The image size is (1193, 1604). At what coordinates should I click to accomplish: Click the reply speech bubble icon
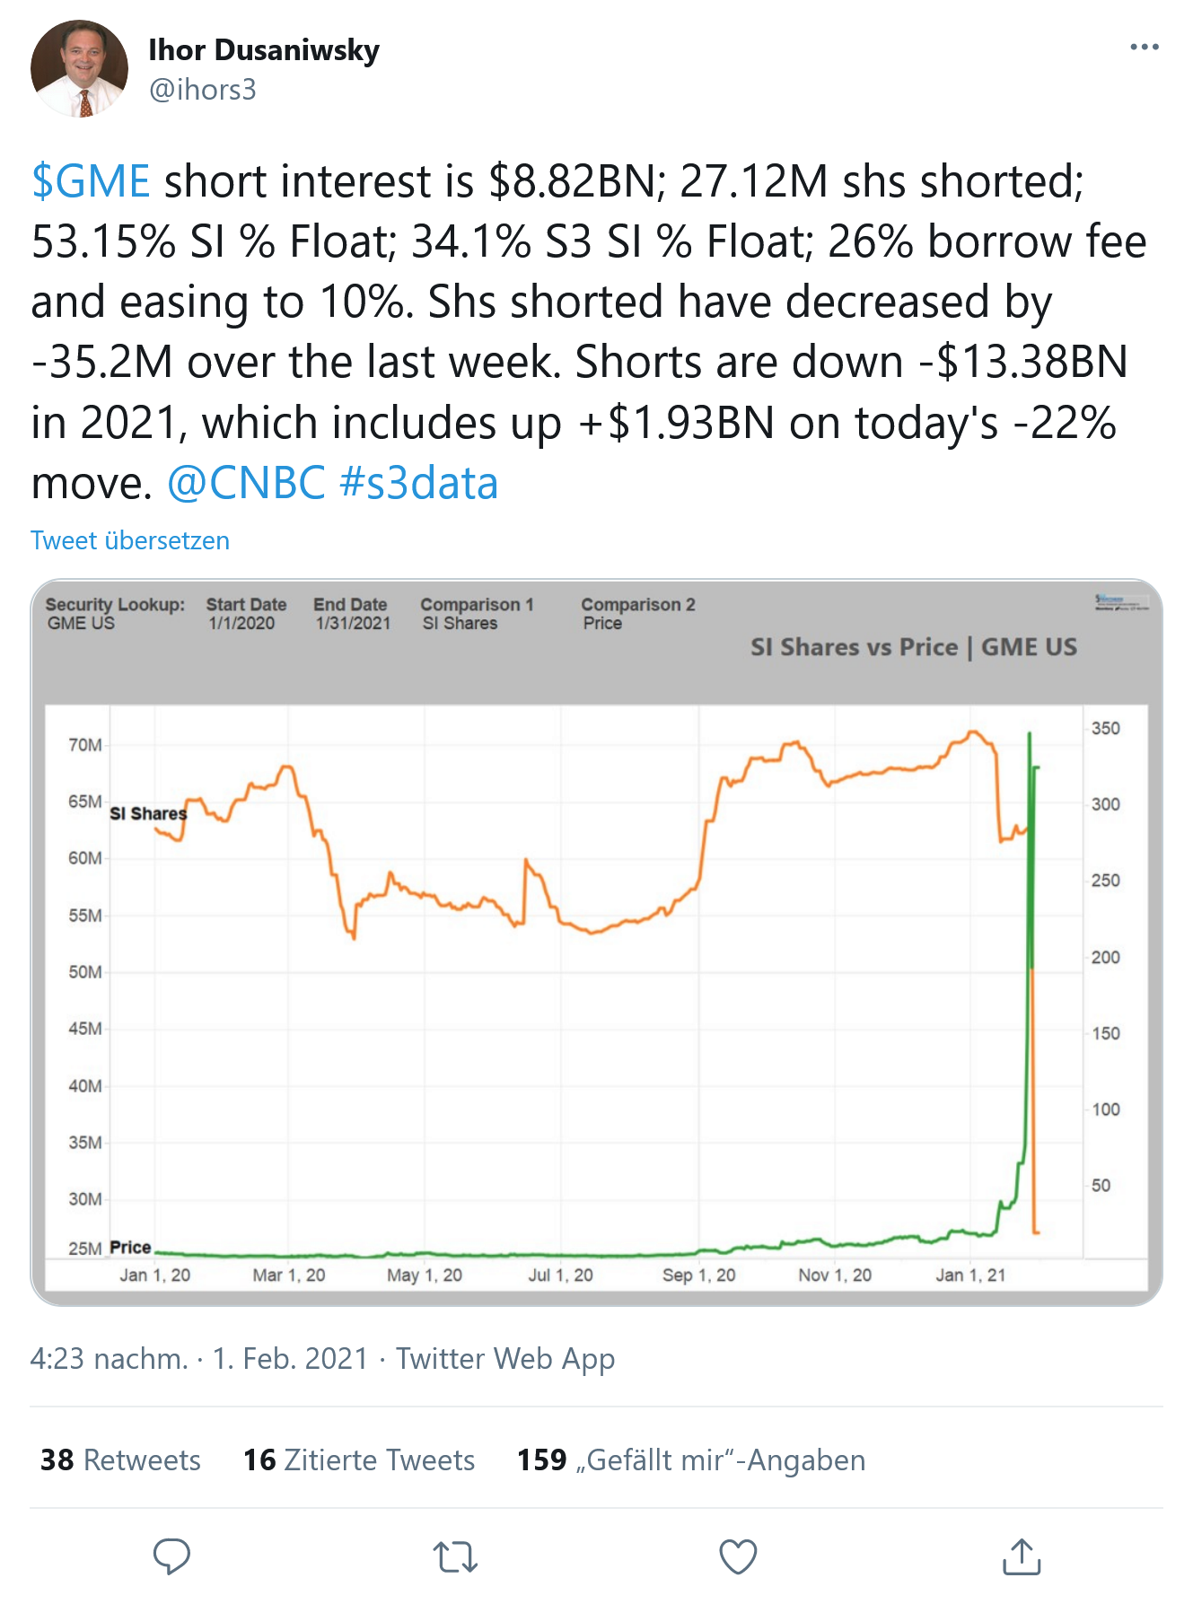[x=171, y=1556]
